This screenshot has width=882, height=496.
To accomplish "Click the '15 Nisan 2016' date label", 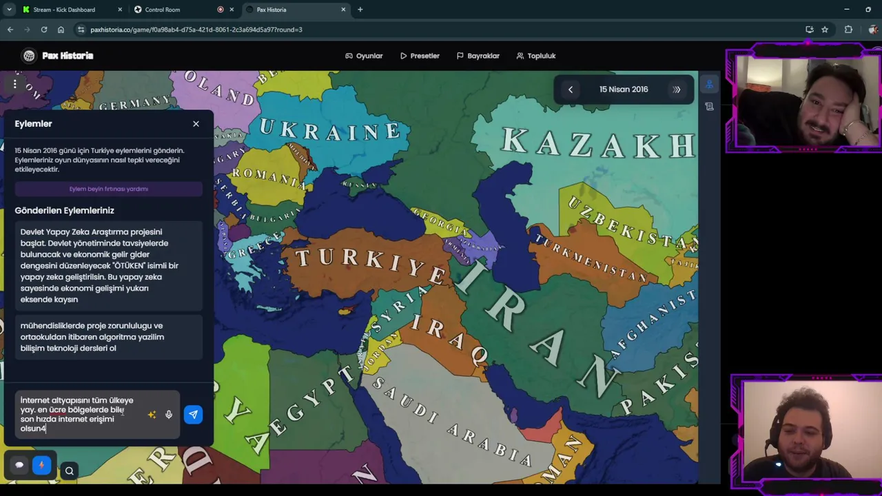I will 624,90.
